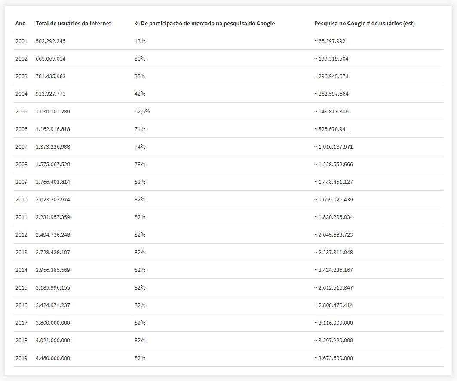Click the 78% market share cell
This screenshot has width=457, height=381.
[x=140, y=165]
